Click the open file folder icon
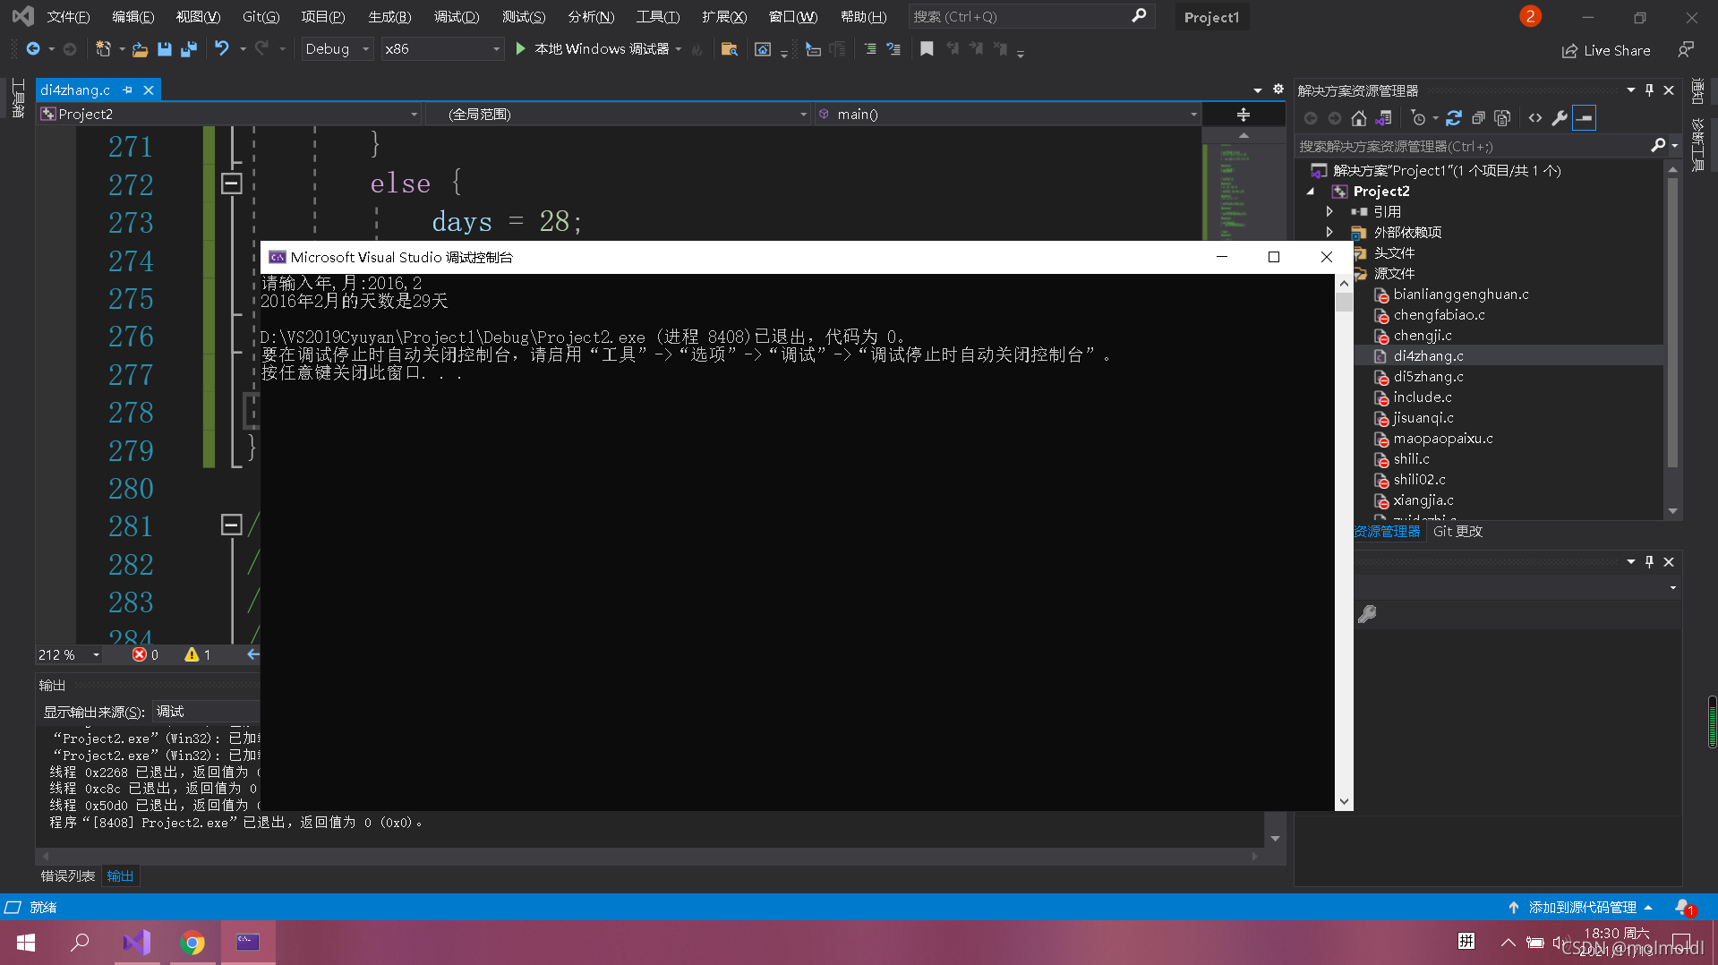Screen dimensions: 1718x965 (140, 49)
